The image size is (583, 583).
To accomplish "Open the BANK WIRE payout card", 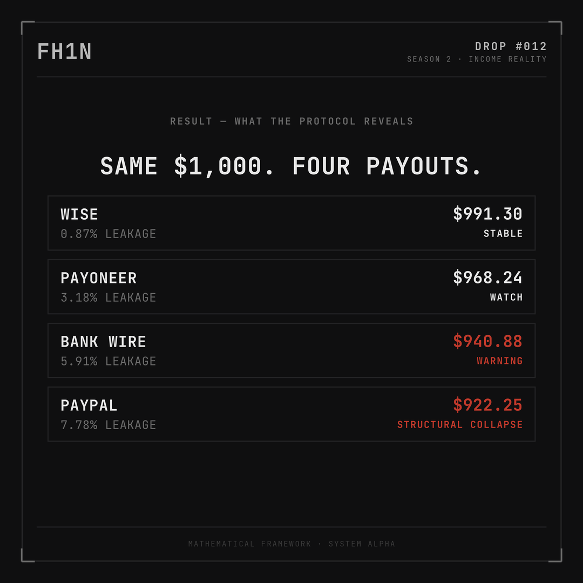I will (x=291, y=350).
